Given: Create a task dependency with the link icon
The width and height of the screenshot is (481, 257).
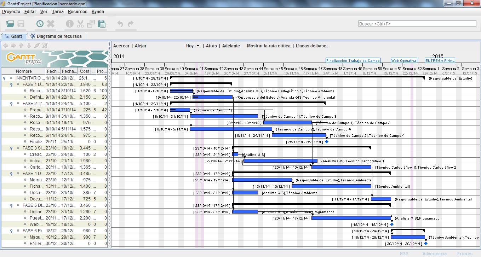Looking at the screenshot, I should click(x=37, y=45).
